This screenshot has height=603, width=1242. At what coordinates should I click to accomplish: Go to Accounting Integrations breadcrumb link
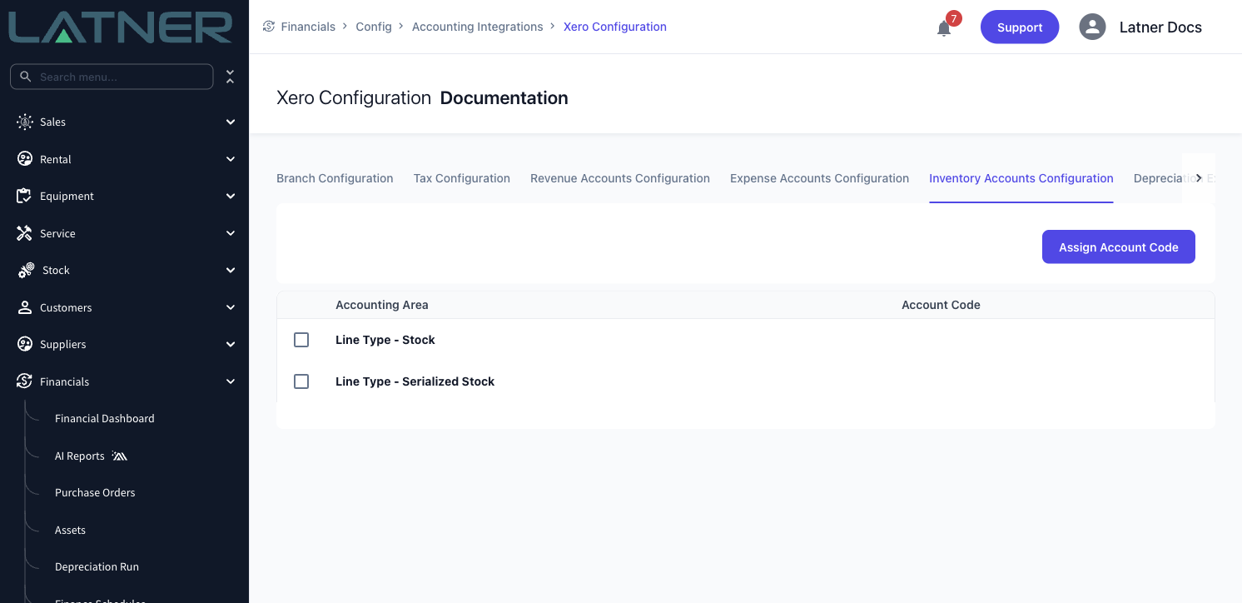(x=478, y=27)
